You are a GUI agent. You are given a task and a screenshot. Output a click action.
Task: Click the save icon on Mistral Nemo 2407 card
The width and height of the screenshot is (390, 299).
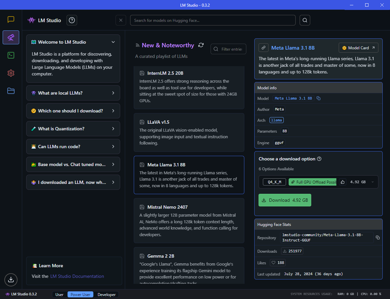(142, 207)
